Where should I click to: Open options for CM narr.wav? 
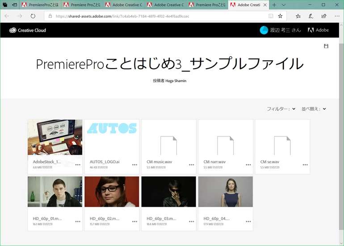click(248, 165)
